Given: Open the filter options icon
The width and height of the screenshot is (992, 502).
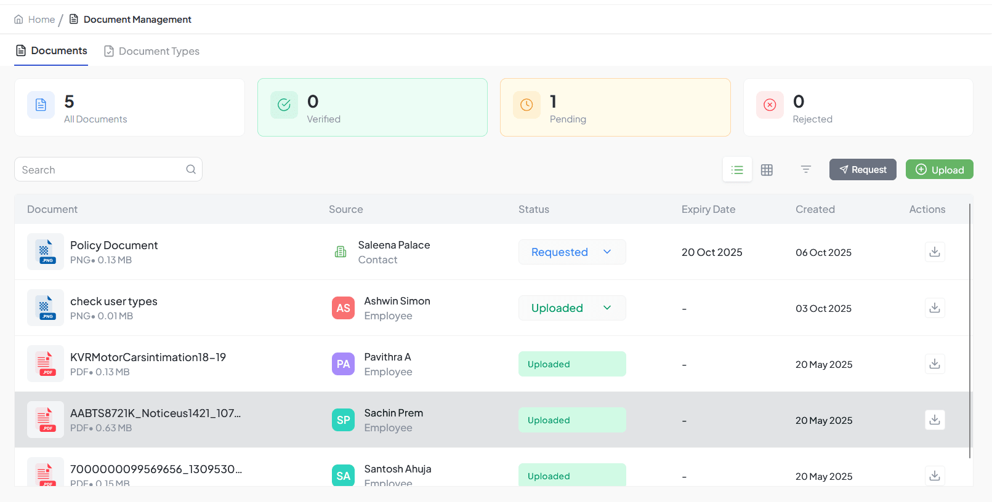Looking at the screenshot, I should (x=805, y=170).
